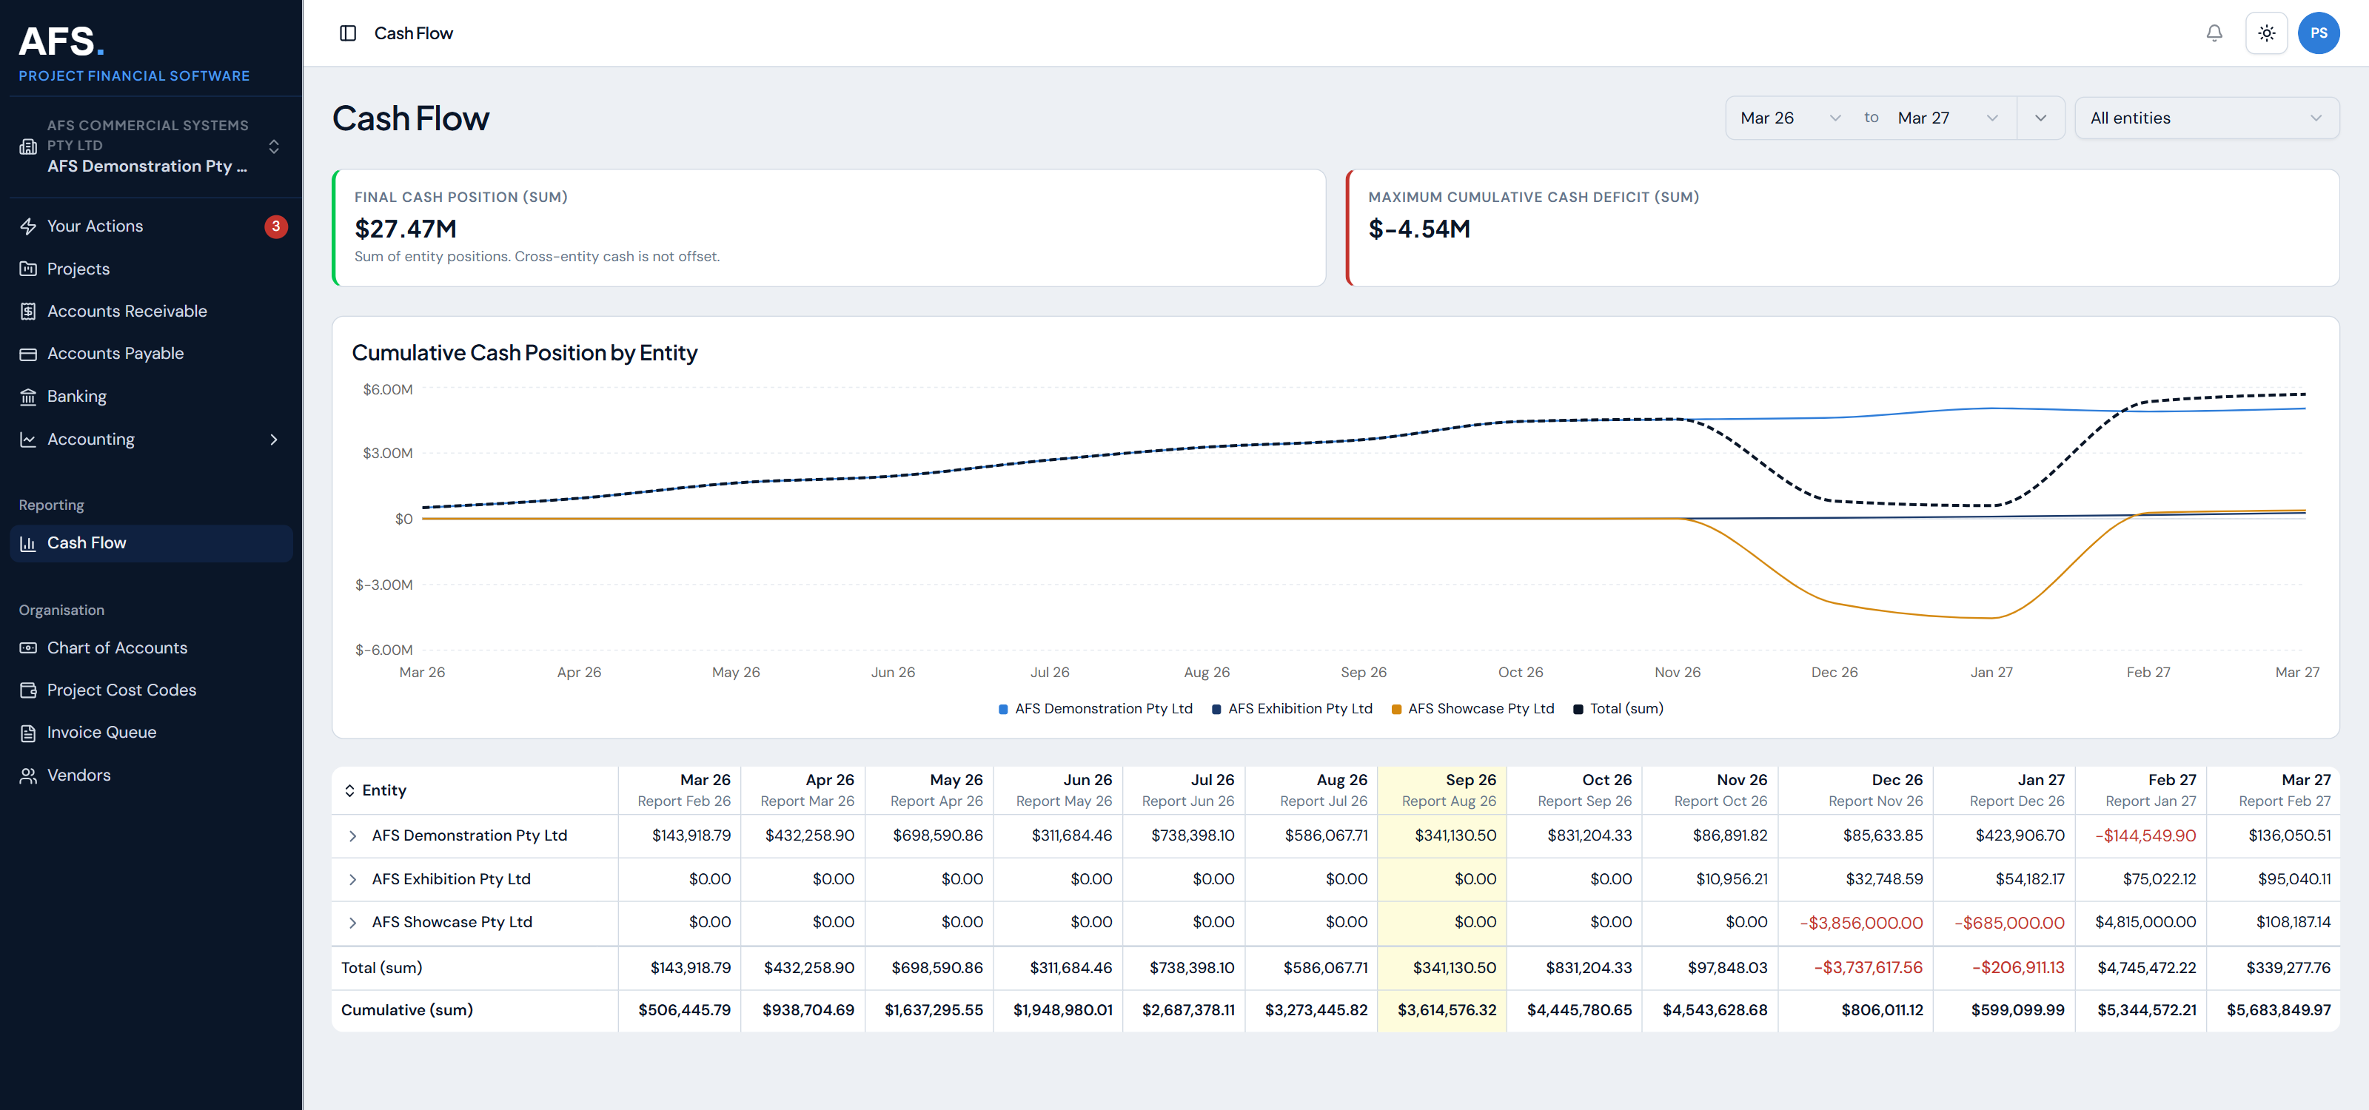This screenshot has height=1110, width=2369.
Task: Open the notifications bell
Action: [x=2214, y=33]
